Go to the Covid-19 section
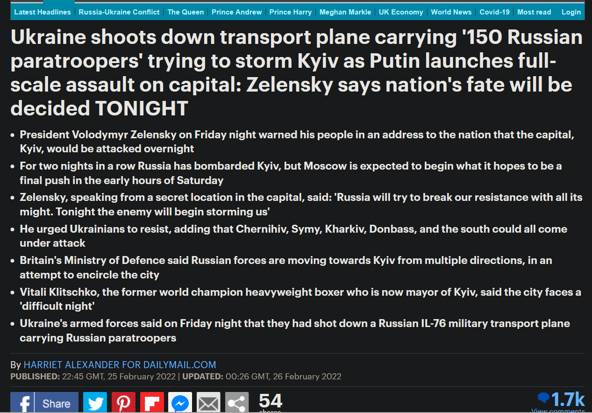The height and width of the screenshot is (413, 592). (495, 12)
